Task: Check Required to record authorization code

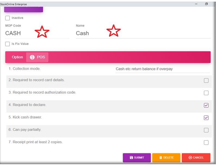Action: click(206, 93)
